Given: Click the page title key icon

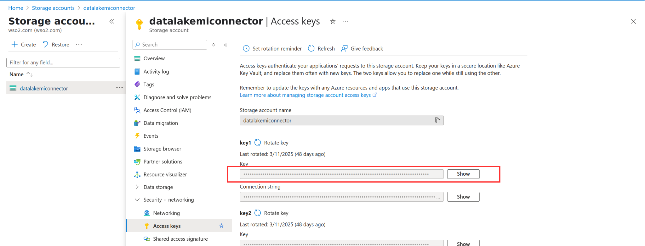Looking at the screenshot, I should [x=139, y=24].
